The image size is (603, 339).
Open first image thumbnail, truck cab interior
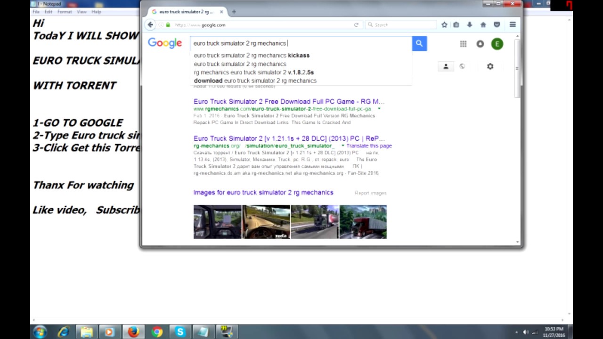coord(217,222)
